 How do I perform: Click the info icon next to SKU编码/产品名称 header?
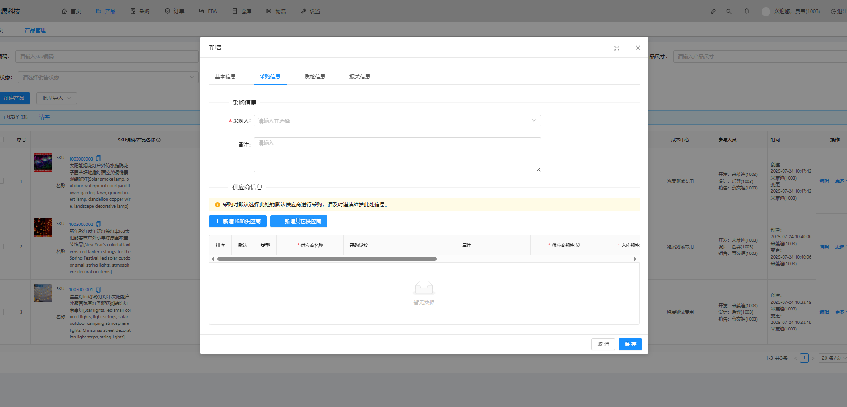(x=158, y=140)
